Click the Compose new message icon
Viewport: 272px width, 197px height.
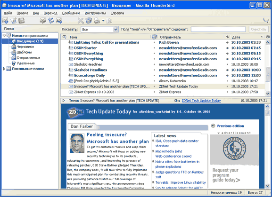tap(13, 21)
